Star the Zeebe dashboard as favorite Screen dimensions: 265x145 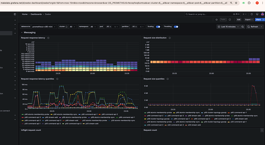[x=217, y=20]
